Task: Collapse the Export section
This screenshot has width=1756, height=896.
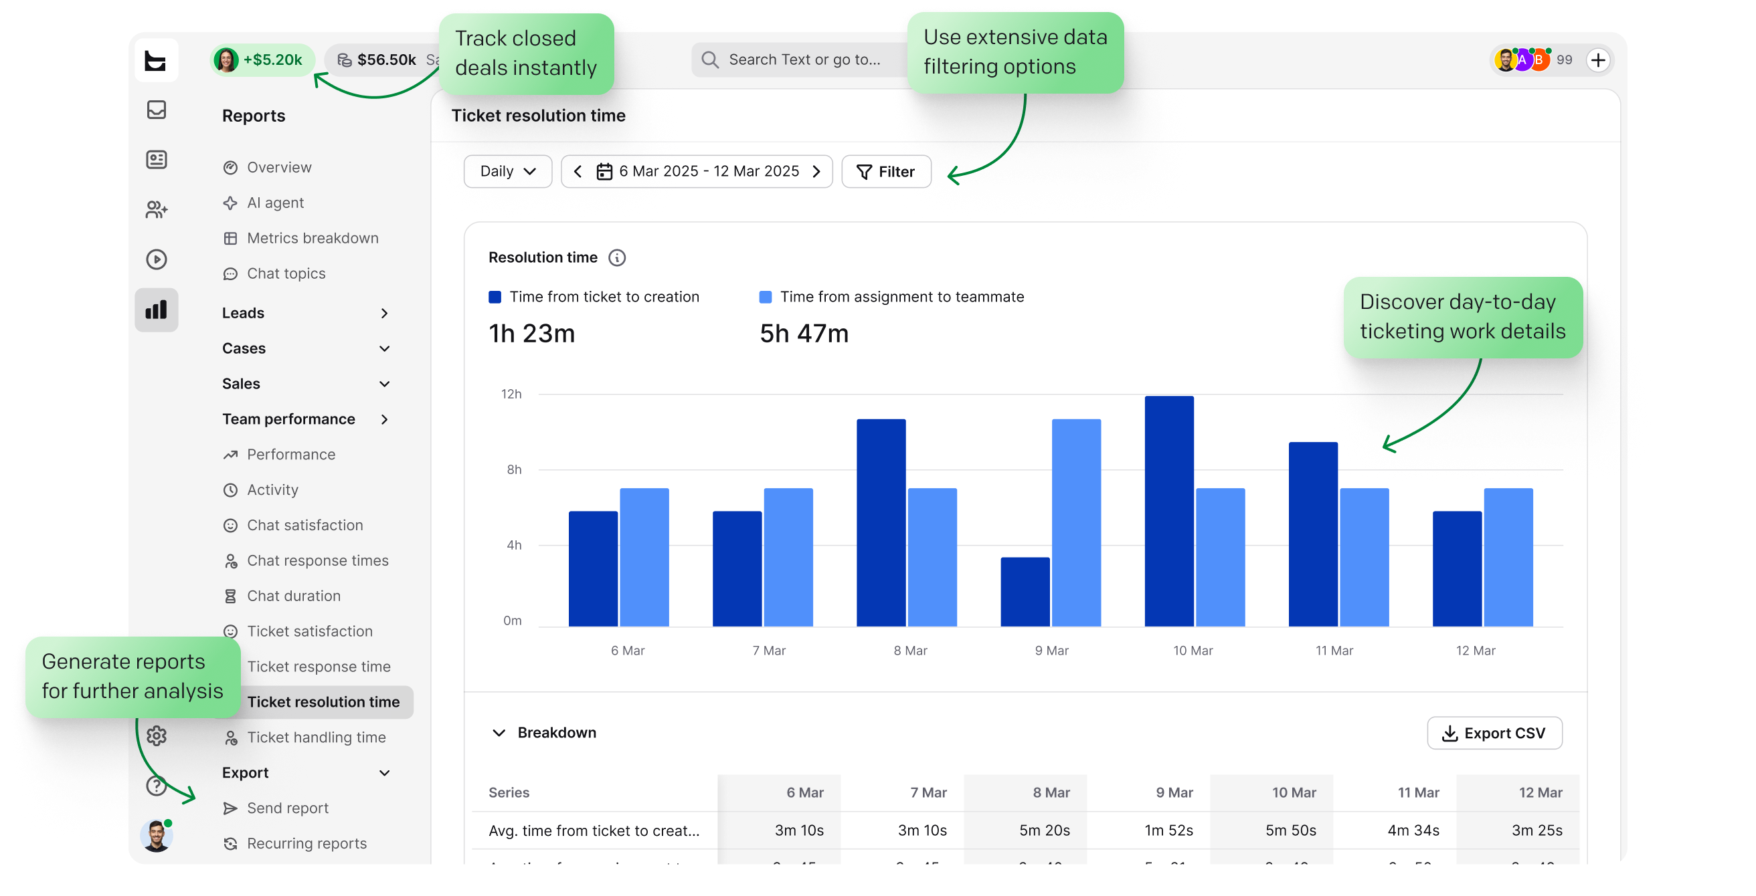Action: pyautogui.click(x=306, y=774)
